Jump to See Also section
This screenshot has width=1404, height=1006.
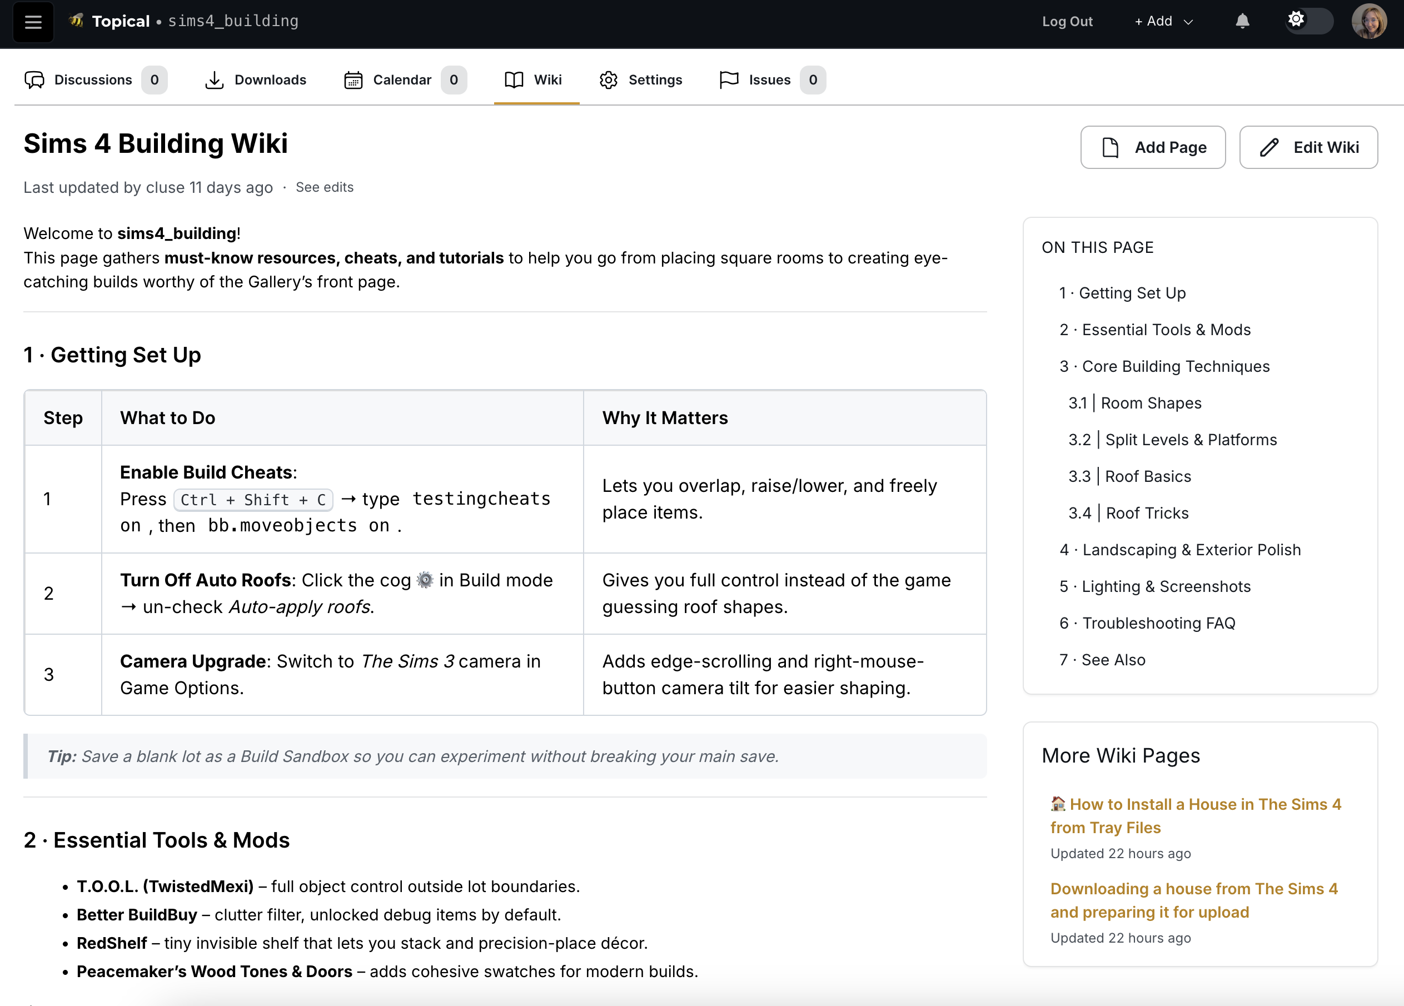1102,660
